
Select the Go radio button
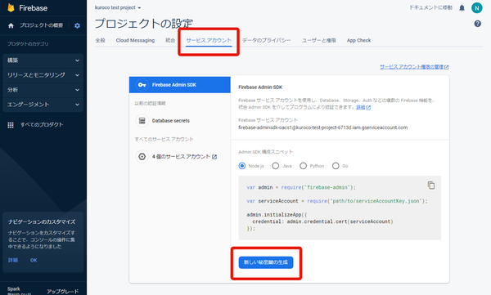[x=336, y=166]
